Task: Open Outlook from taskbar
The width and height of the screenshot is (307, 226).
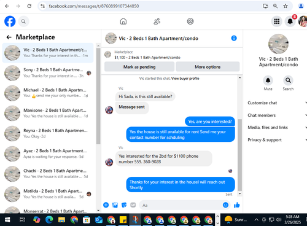Action: [99, 220]
